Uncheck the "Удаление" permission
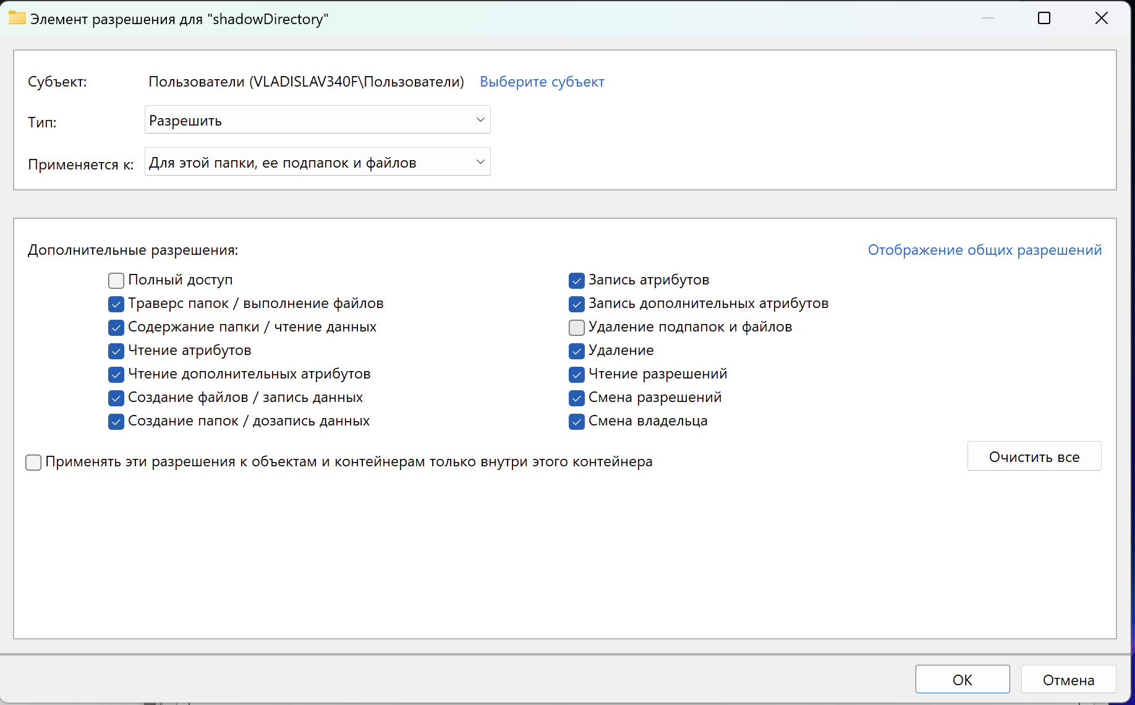This screenshot has height=705, width=1135. point(577,351)
